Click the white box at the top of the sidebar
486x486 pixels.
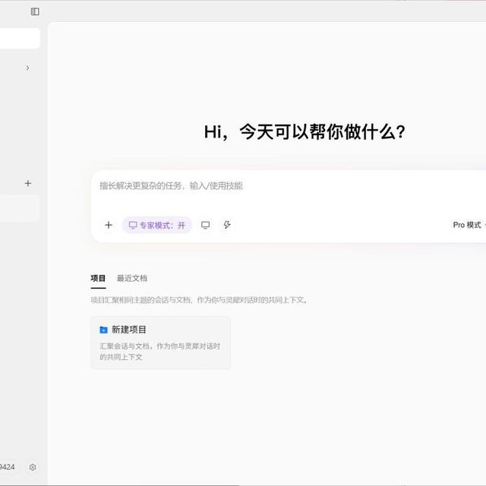click(20, 39)
